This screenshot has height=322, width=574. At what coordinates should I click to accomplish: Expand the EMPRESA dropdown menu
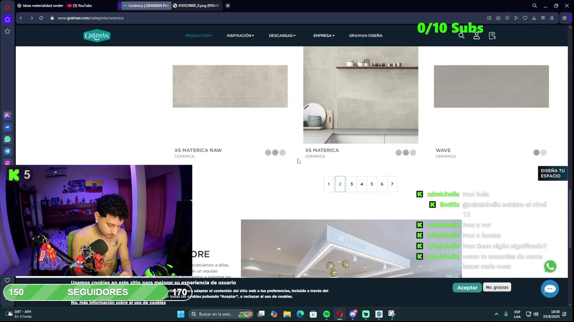(324, 36)
